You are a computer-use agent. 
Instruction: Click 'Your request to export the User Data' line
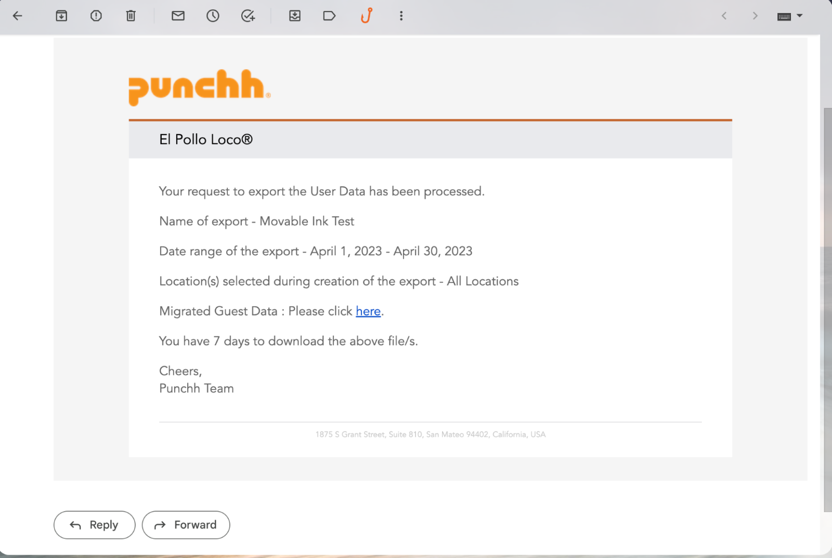322,192
